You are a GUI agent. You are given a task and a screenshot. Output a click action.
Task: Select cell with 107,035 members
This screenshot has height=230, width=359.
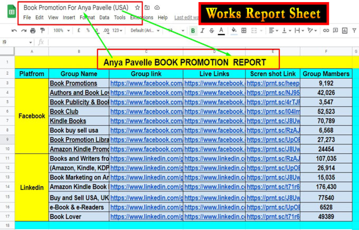coord(326,158)
